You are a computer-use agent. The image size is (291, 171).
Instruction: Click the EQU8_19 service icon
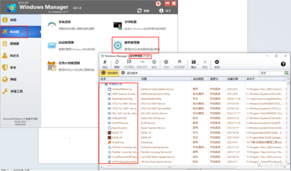click(x=109, y=133)
